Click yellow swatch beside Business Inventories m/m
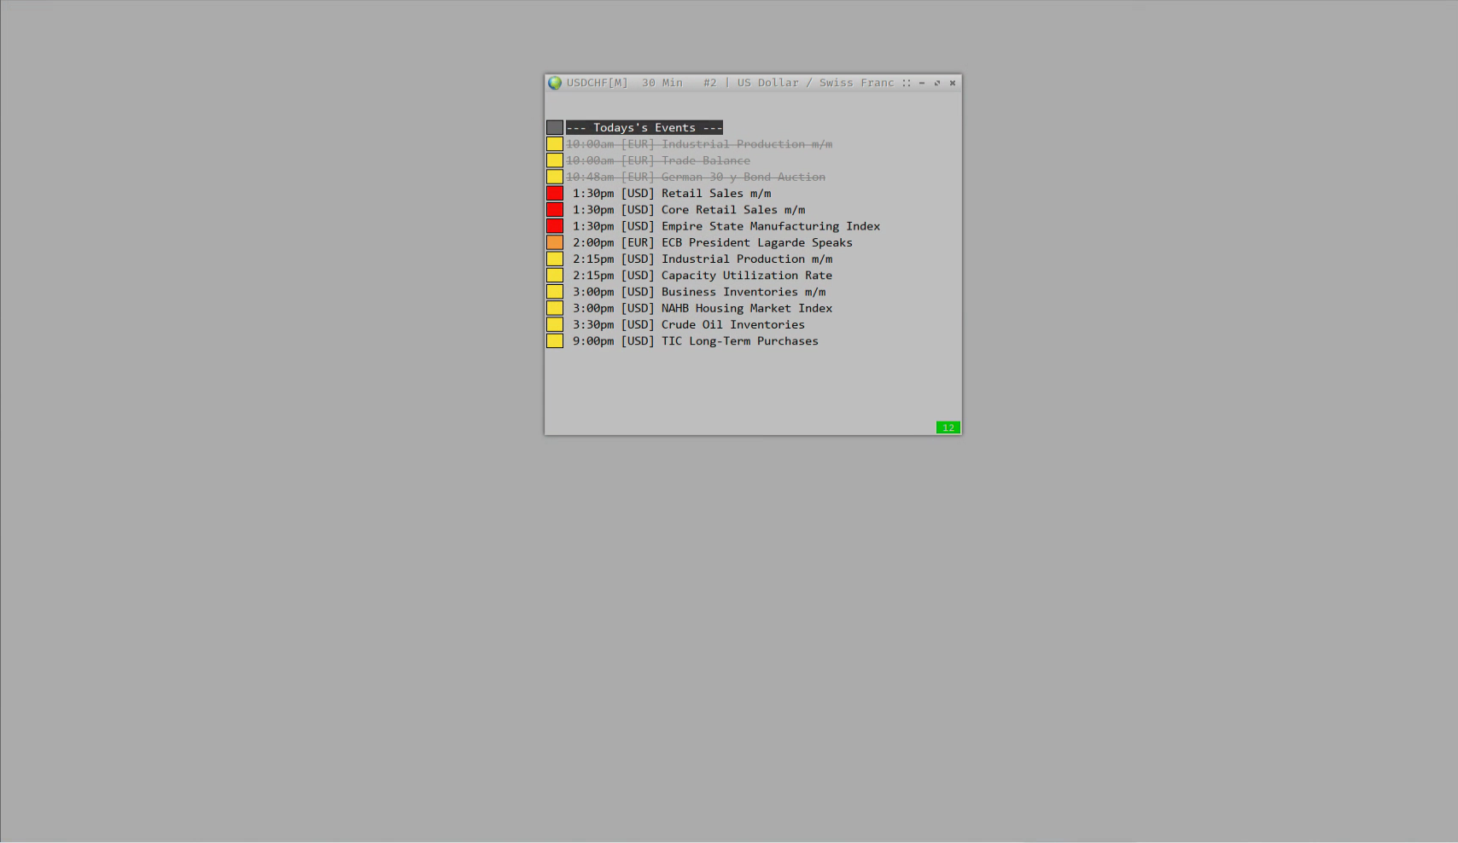 point(555,292)
